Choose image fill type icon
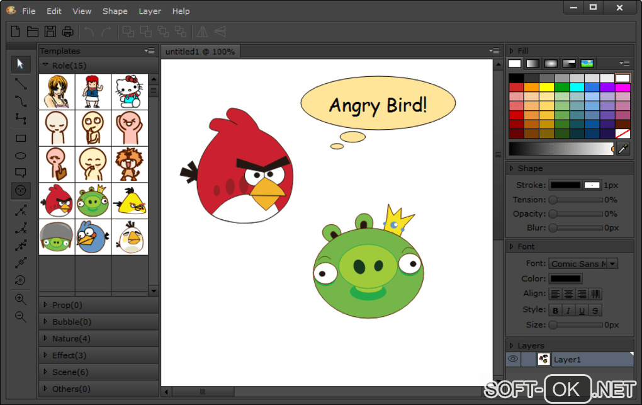 pos(587,64)
